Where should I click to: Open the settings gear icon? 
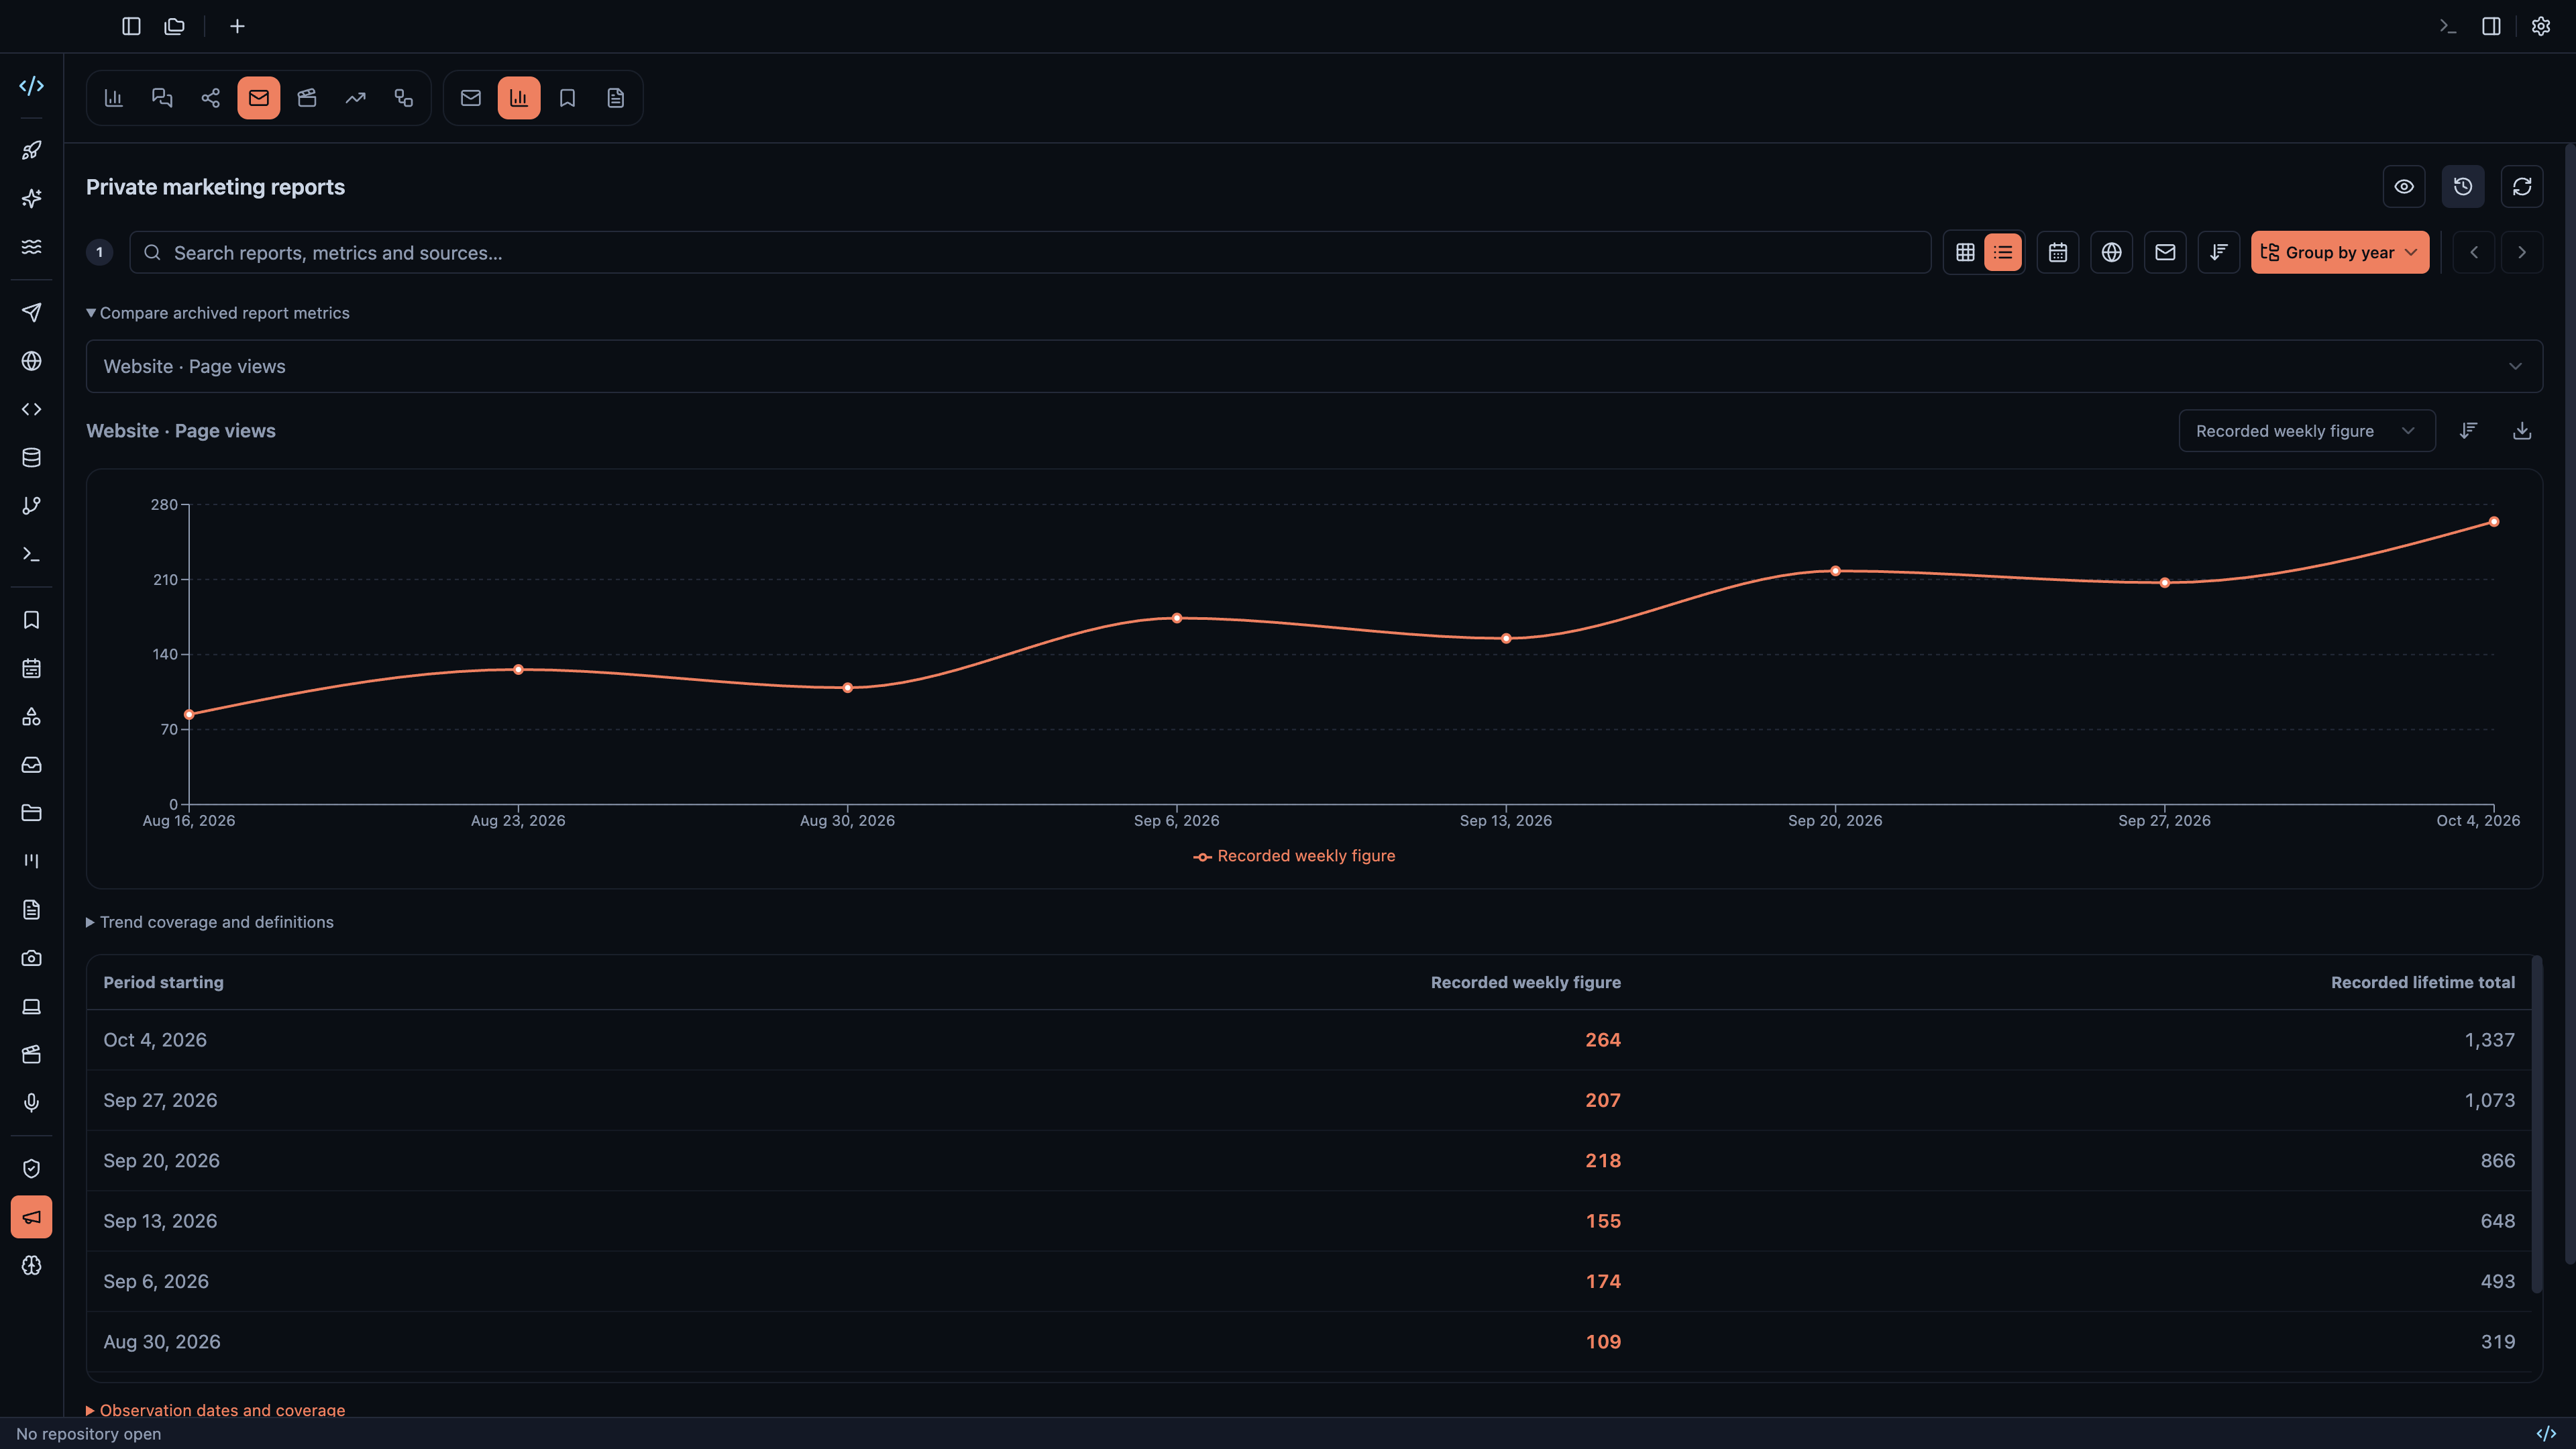pos(2541,26)
